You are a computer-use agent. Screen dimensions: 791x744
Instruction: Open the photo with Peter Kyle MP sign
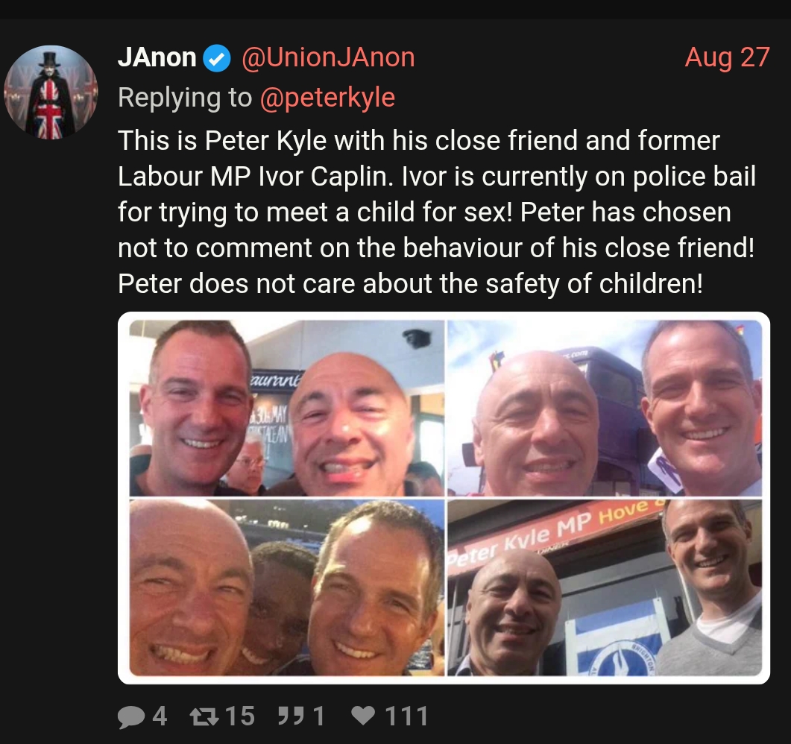(x=605, y=587)
